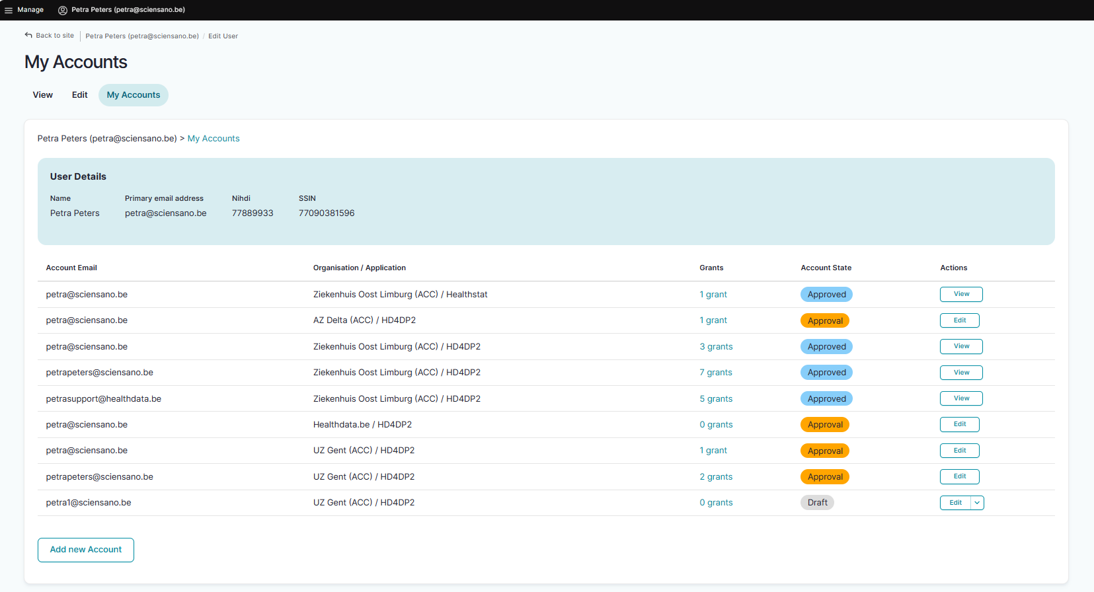Click the Draft row Edit button
This screenshot has height=592, width=1094.
(955, 503)
